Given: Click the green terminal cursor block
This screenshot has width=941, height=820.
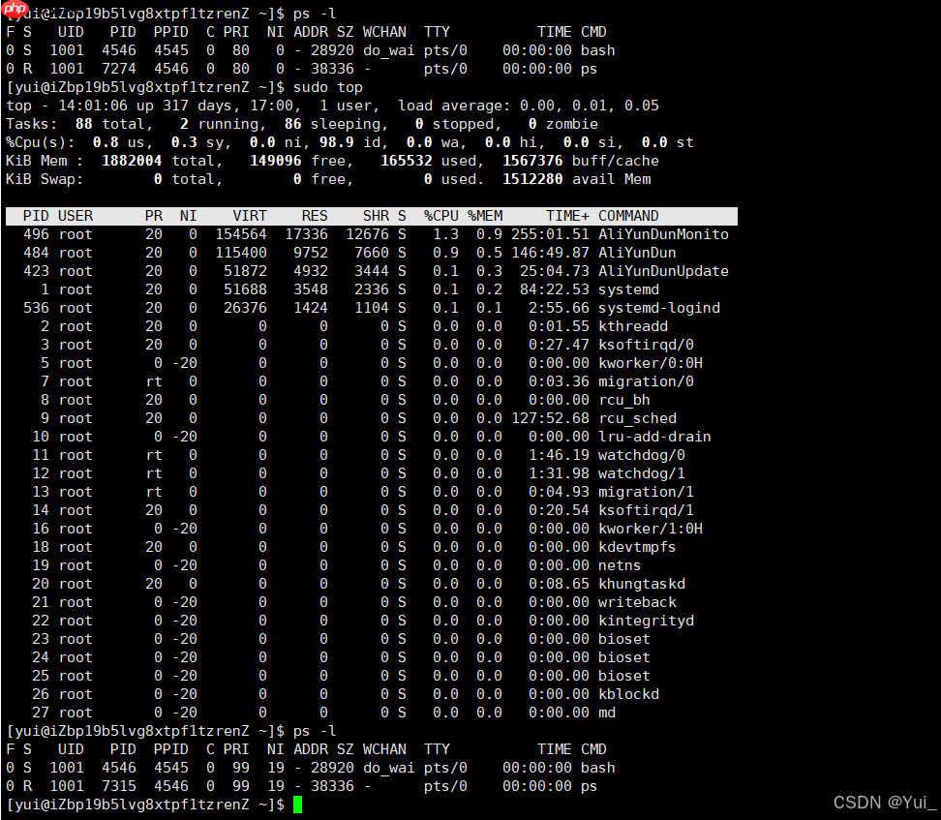Looking at the screenshot, I should (x=297, y=805).
